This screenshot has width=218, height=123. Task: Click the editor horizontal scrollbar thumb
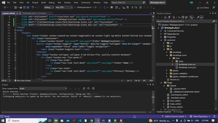[x=67, y=81]
